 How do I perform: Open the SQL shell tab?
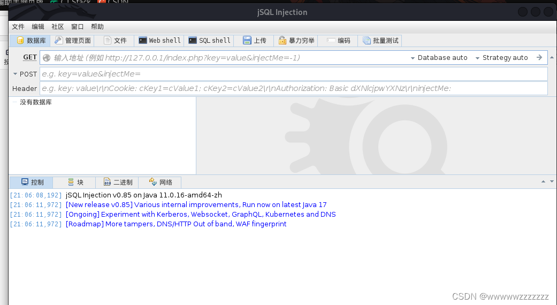point(209,41)
